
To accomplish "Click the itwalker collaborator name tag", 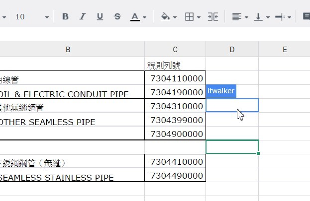I will coord(221,91).
